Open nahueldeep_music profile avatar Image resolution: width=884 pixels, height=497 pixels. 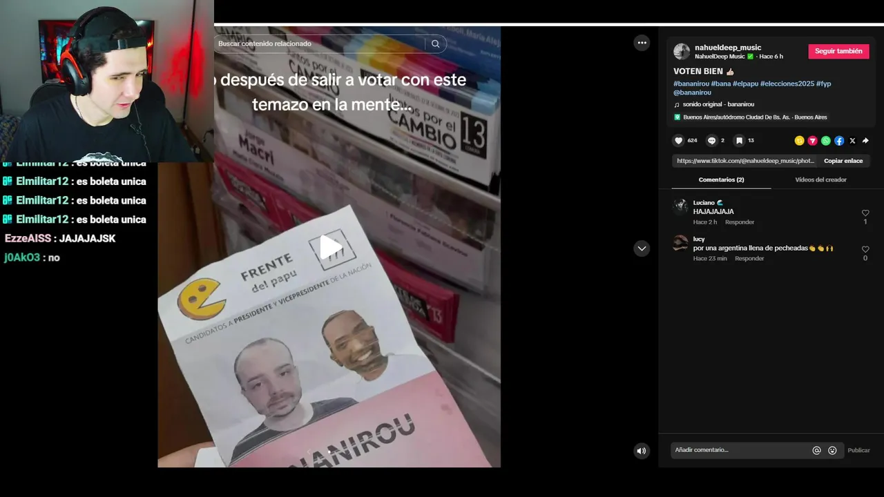pyautogui.click(x=682, y=52)
